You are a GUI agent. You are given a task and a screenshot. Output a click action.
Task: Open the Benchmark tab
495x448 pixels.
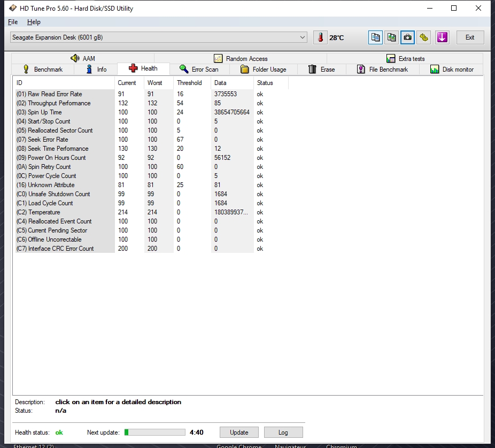(43, 69)
